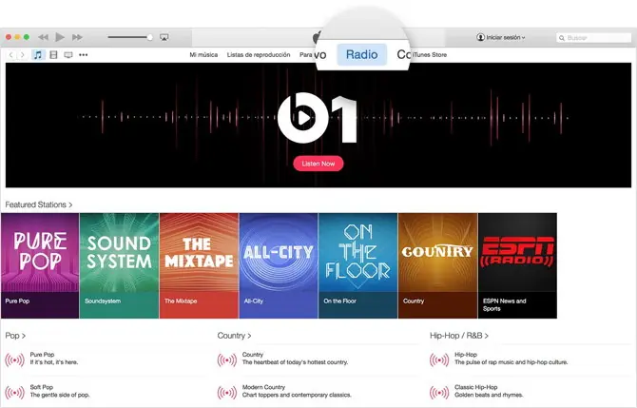Expand the Featured Stations section

[39, 204]
